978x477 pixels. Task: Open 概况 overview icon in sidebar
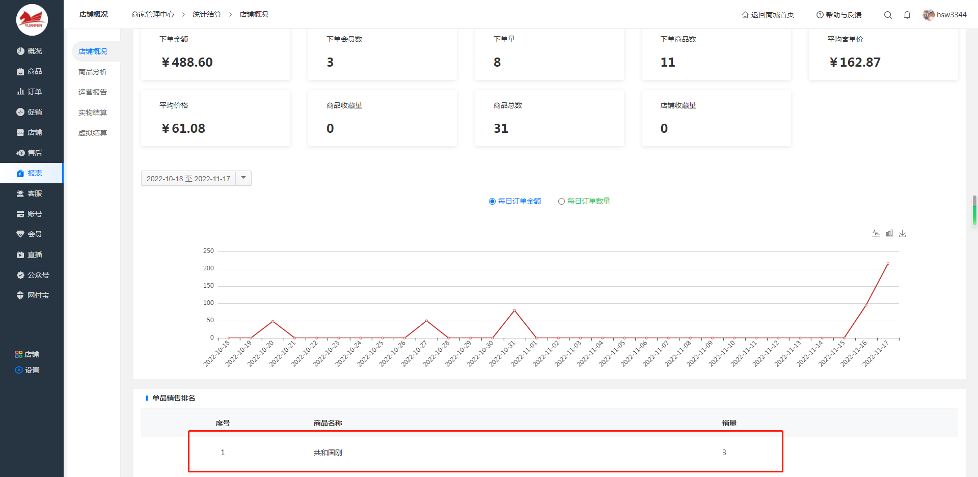pos(20,51)
